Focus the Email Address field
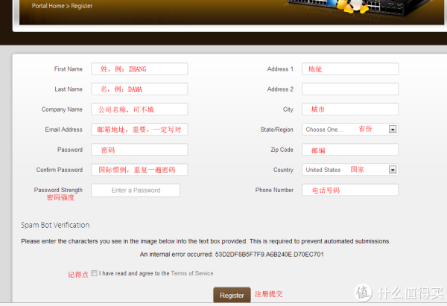The width and height of the screenshot is (447, 306). click(139, 130)
